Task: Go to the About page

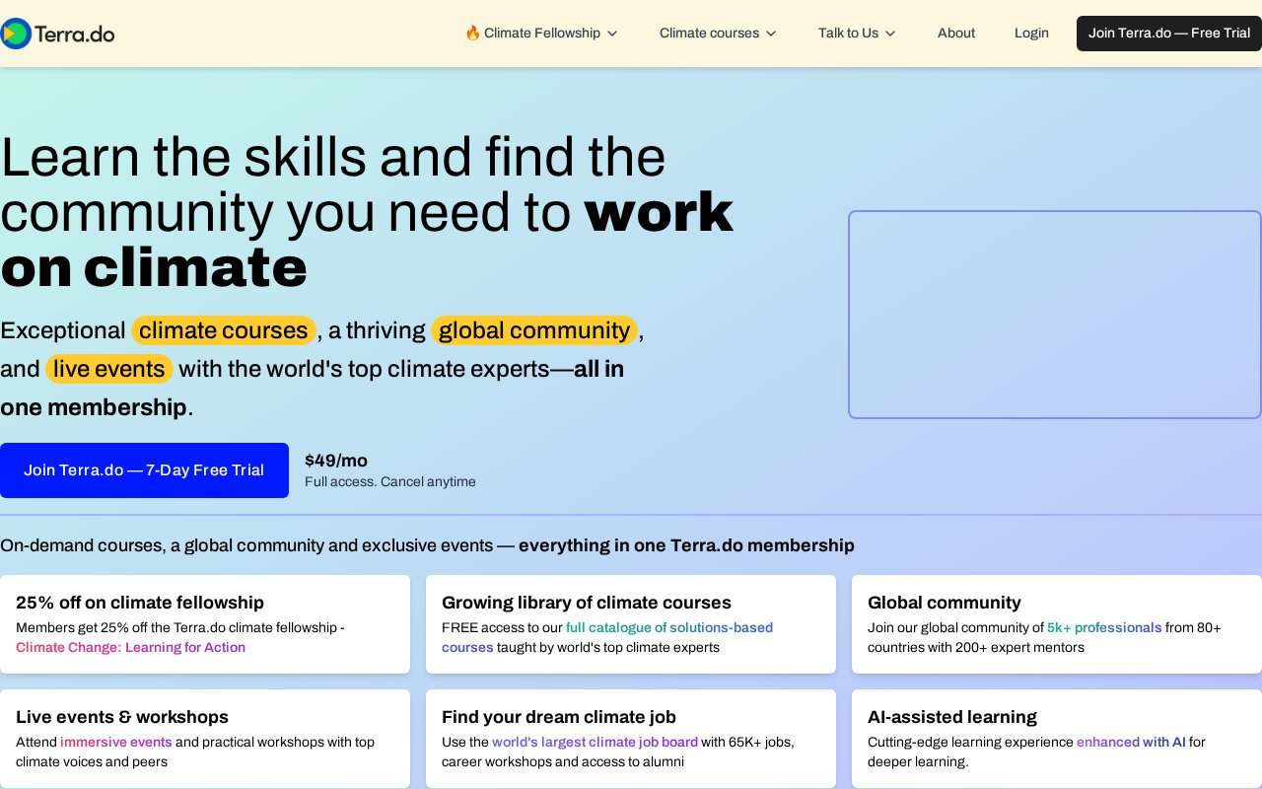Action: coord(956,33)
